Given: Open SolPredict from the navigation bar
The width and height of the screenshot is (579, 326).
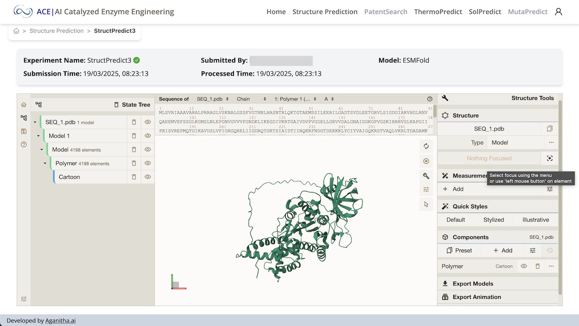Looking at the screenshot, I should pos(485,12).
